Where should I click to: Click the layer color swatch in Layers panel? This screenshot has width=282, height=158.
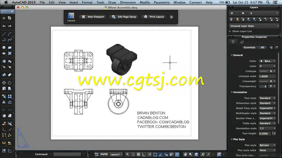coord(243,13)
